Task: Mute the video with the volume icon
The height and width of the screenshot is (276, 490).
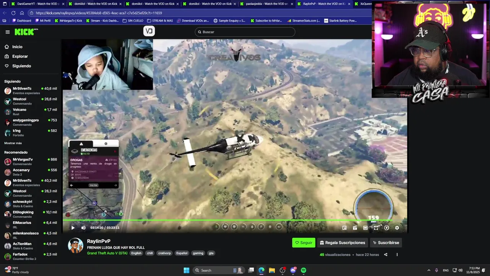Action: tap(83, 228)
